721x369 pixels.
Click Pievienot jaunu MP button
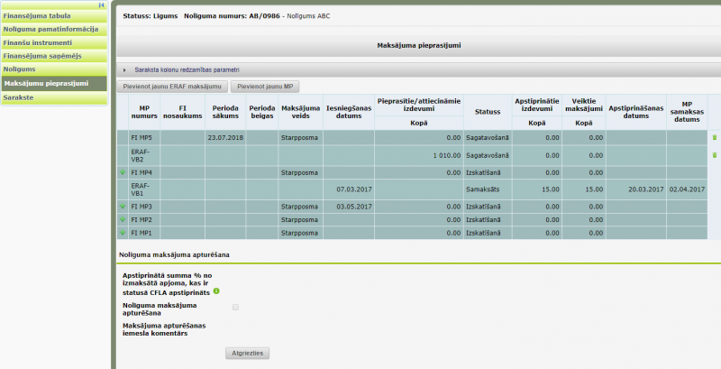(x=265, y=87)
